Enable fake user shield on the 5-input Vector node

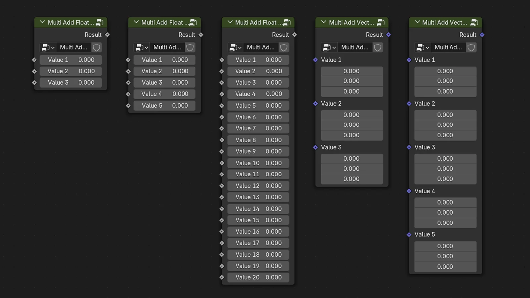point(471,47)
